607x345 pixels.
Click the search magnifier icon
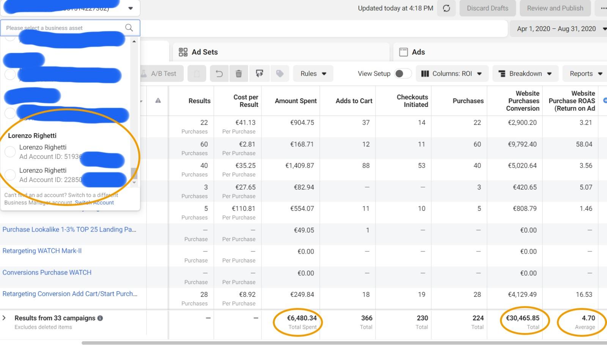click(x=129, y=28)
